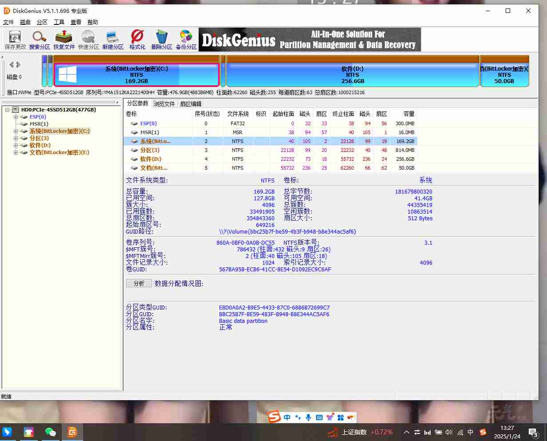The height and width of the screenshot is (441, 547).
Task: Click the 新建分区 (New Partition) icon
Action: tap(112, 40)
